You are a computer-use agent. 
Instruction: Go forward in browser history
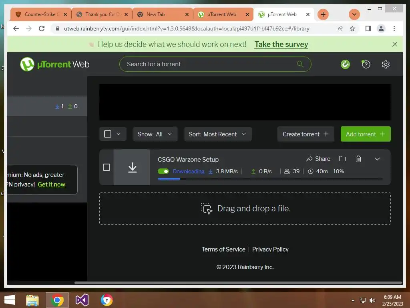[29, 28]
